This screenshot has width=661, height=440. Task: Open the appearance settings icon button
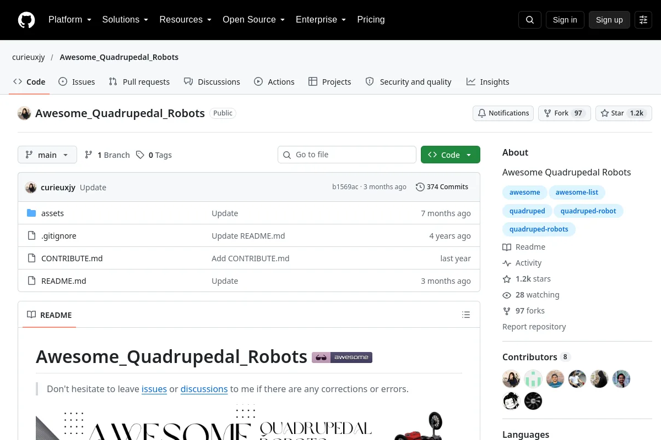(643, 20)
